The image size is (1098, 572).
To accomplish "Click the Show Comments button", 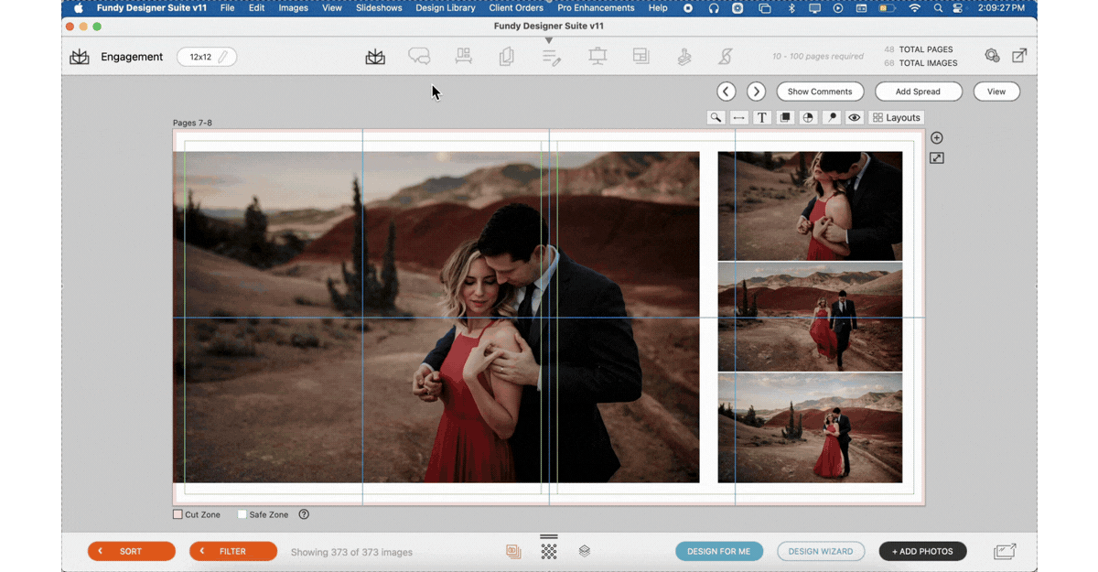I will (x=820, y=92).
